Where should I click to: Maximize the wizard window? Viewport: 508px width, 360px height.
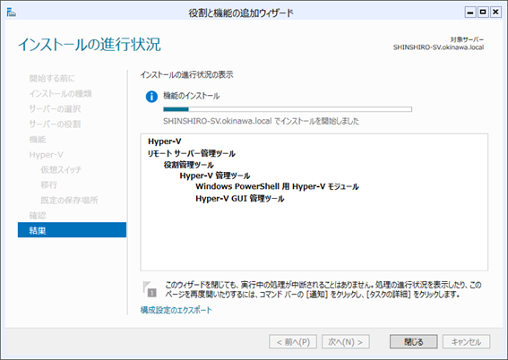[483, 13]
